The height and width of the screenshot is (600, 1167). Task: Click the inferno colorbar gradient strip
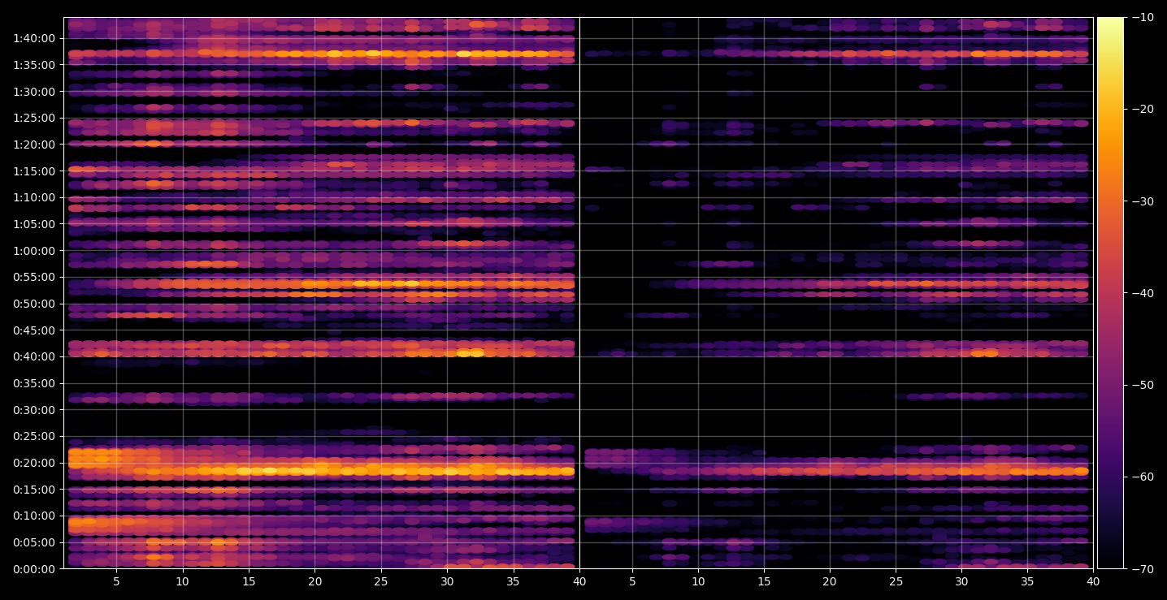1111,293
